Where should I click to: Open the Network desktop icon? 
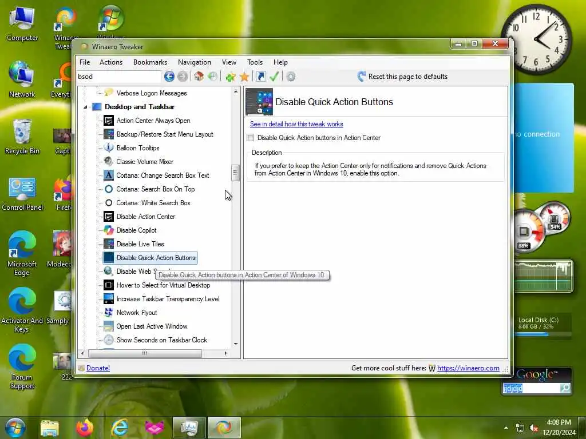click(22, 79)
